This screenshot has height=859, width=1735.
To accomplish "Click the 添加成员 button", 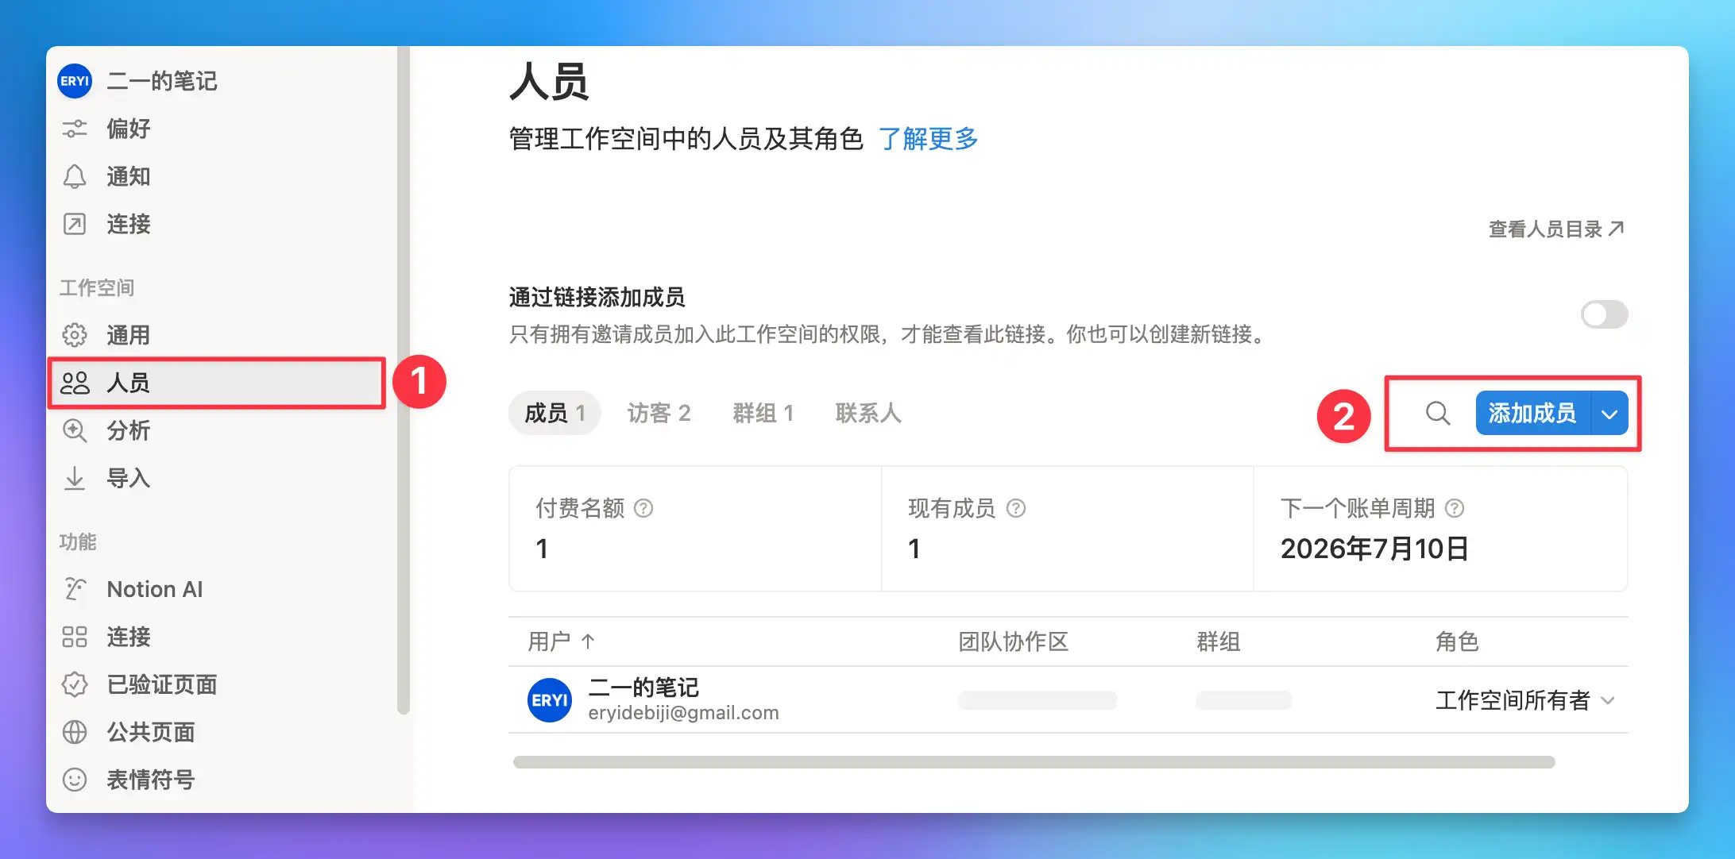I will (x=1532, y=413).
